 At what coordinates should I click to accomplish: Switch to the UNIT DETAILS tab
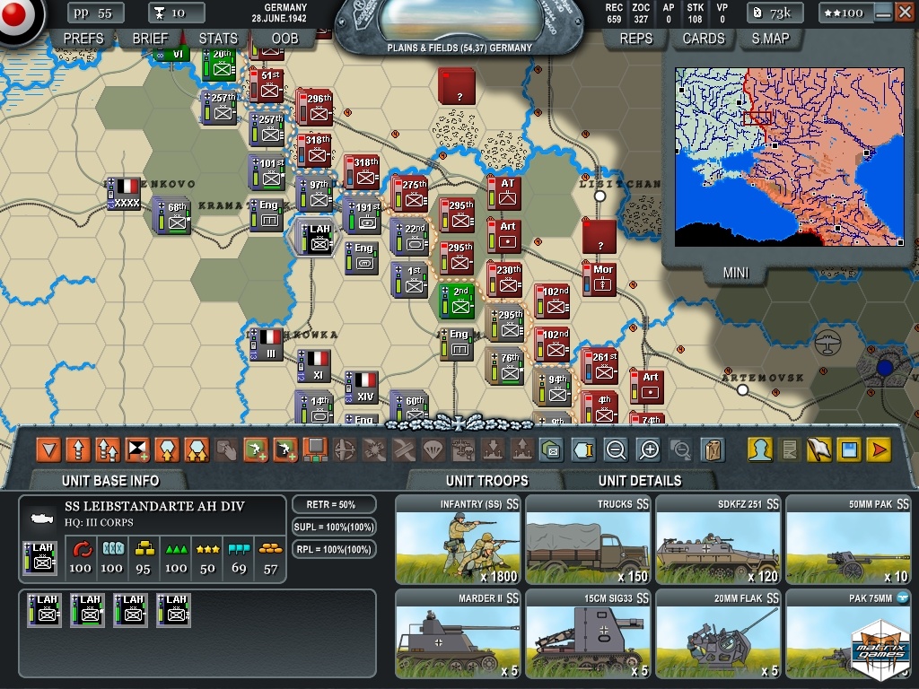point(639,481)
